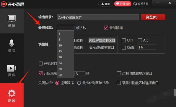Click the 输出目录 path field
The image size is (176, 107).
pyautogui.click(x=98, y=17)
